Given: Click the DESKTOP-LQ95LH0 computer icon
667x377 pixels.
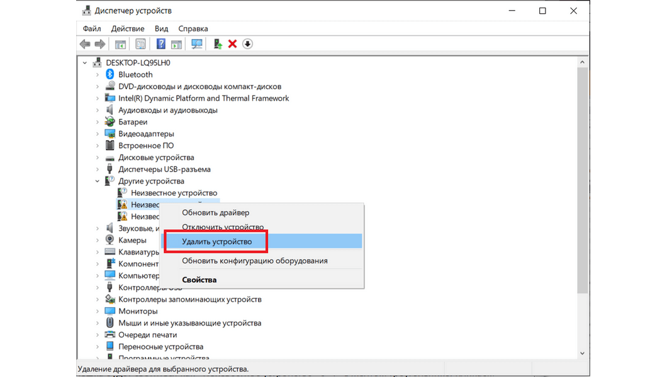Looking at the screenshot, I should click(x=98, y=62).
